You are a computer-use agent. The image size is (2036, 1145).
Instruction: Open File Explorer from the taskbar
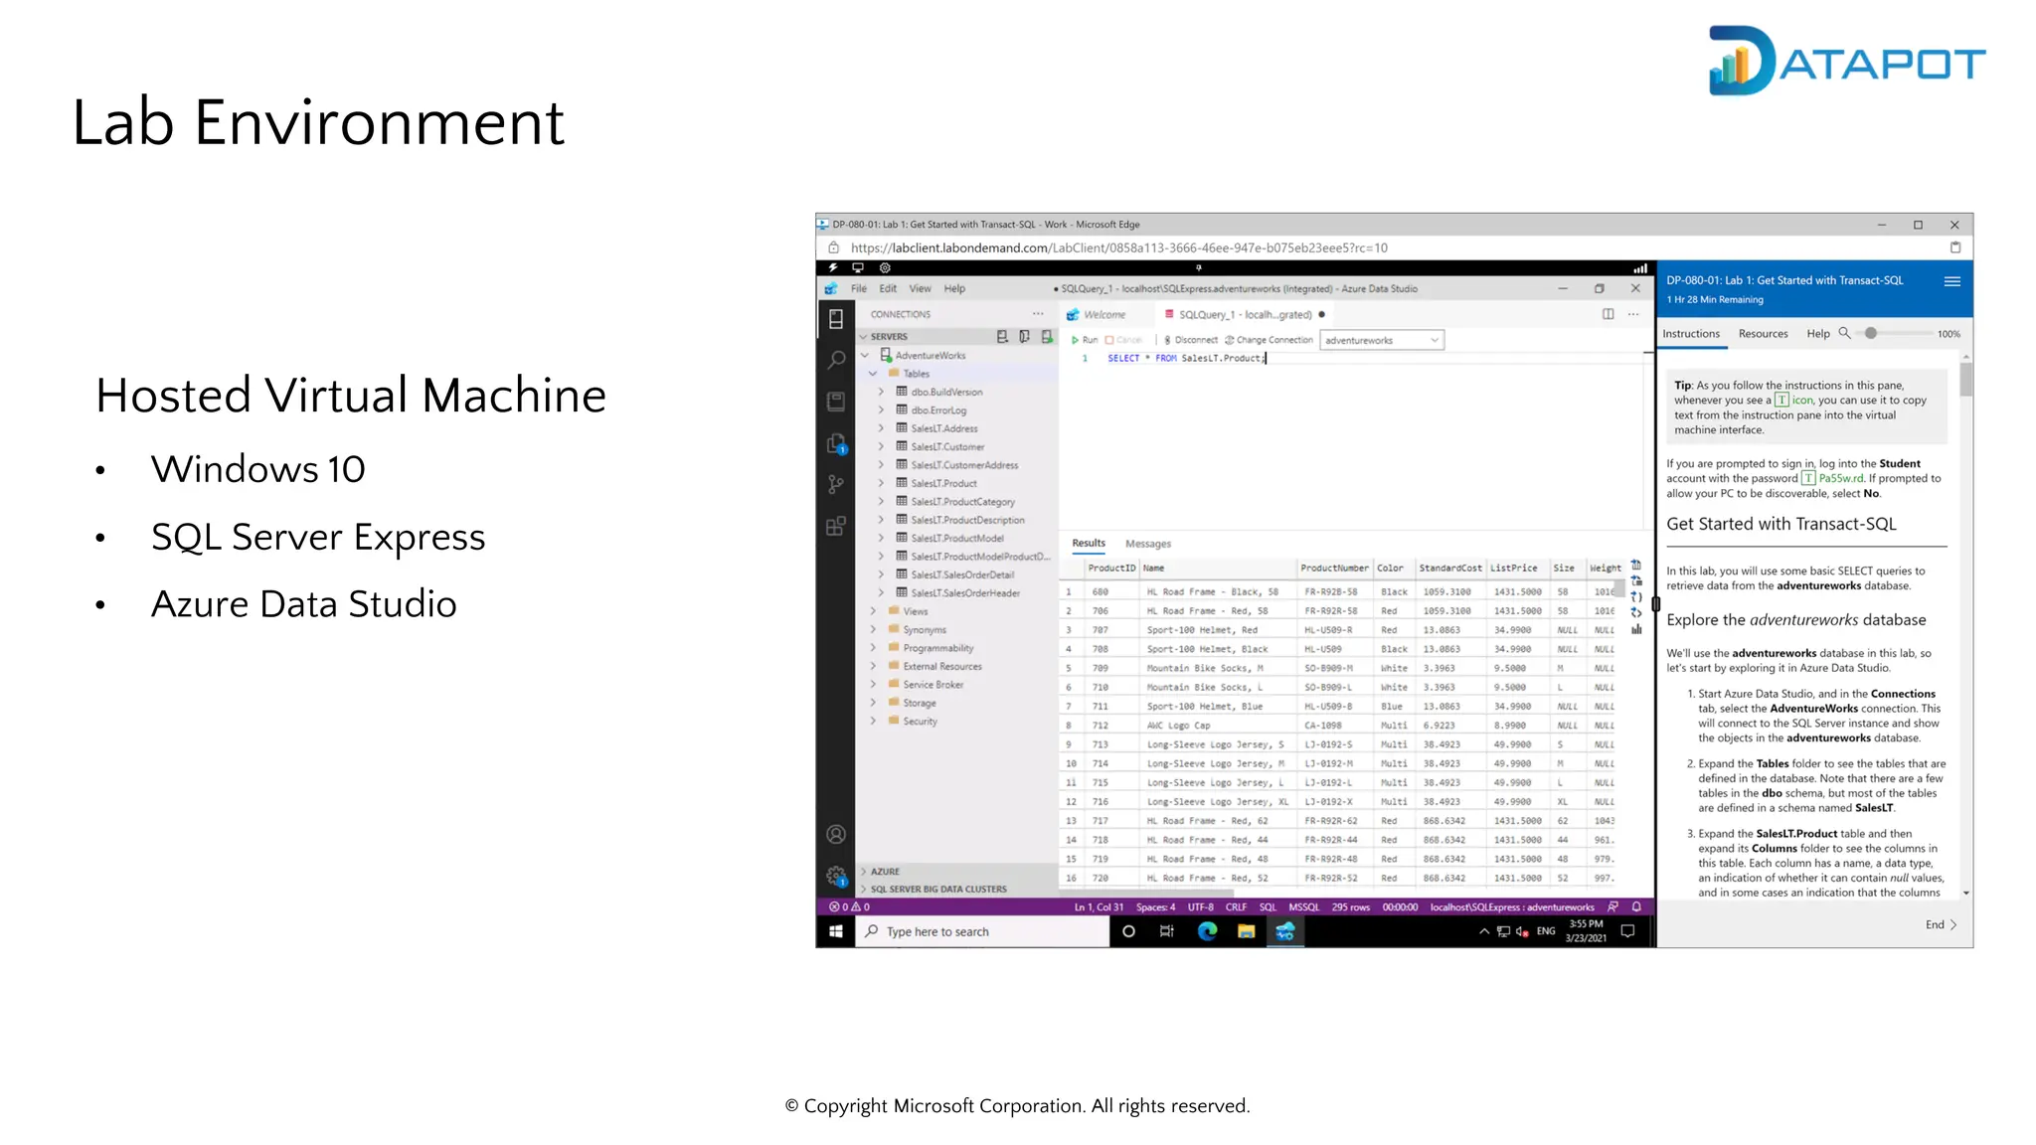click(1247, 931)
